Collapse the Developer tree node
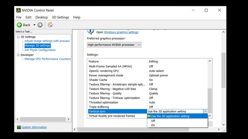248x139 pixels. pos(18,55)
